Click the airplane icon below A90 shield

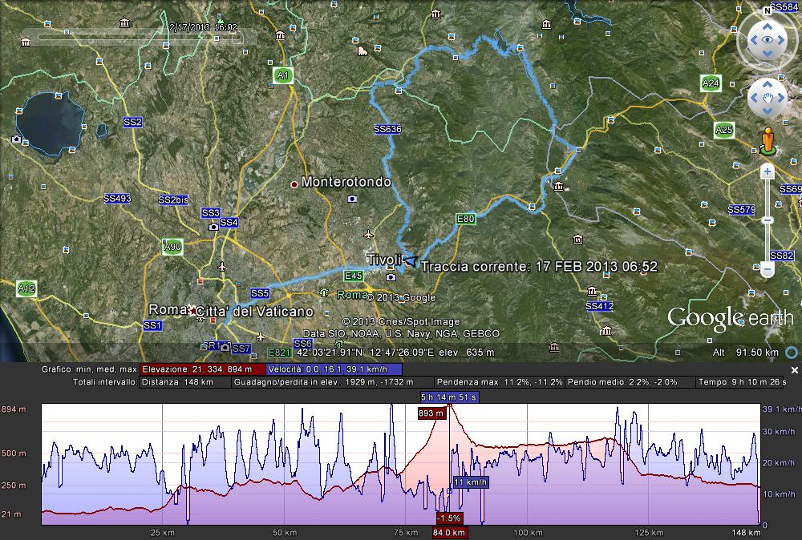(x=222, y=267)
